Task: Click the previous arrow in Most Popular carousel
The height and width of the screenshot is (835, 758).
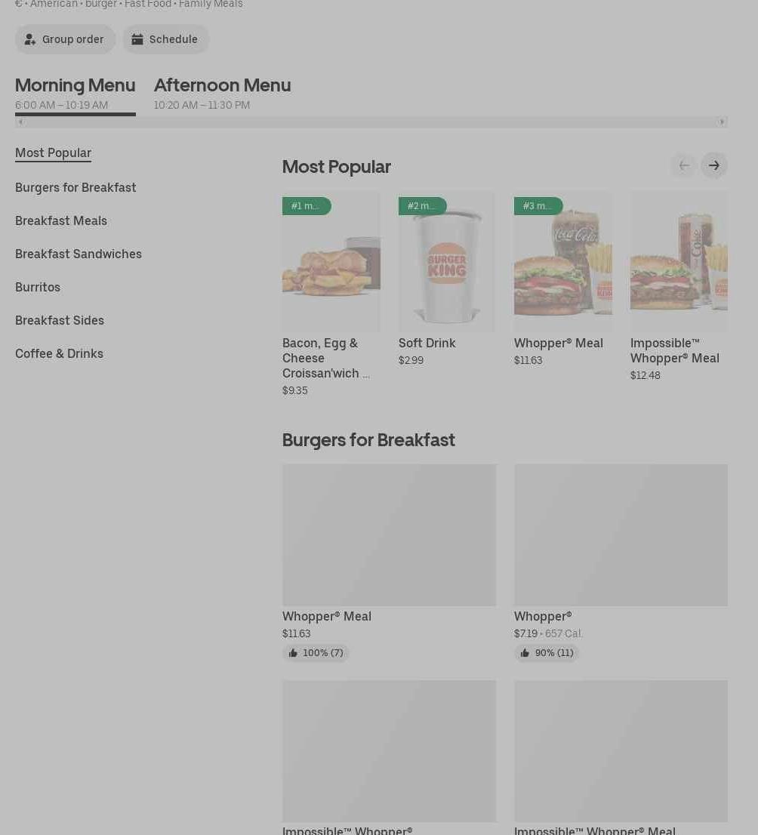Action: [683, 165]
